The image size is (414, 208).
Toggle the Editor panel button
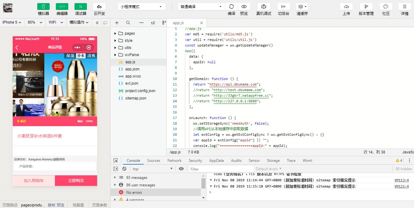pyautogui.click(x=62, y=7)
